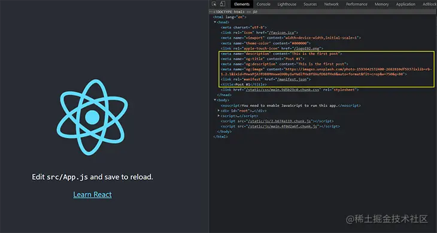
Task: Open the /logo192.png href link
Action: click(x=306, y=49)
